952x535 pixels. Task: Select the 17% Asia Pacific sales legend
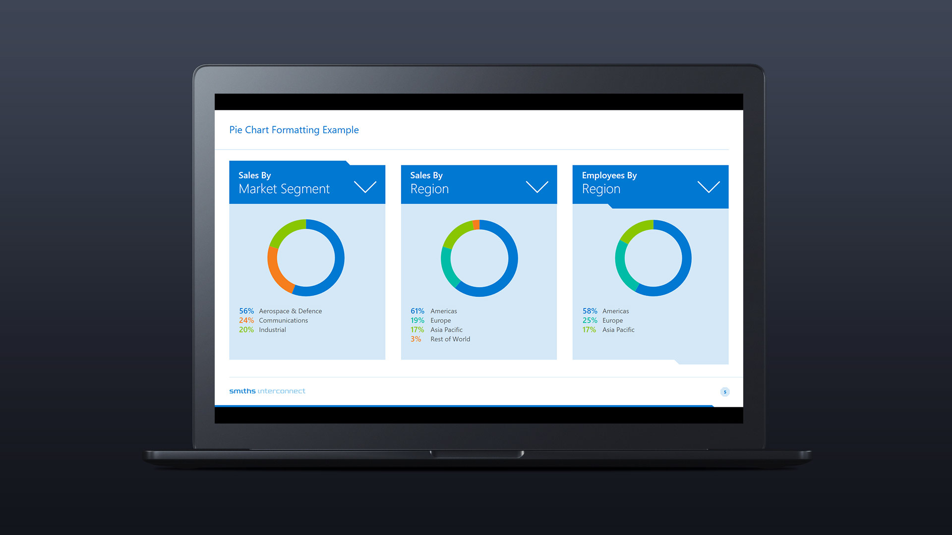click(x=437, y=330)
